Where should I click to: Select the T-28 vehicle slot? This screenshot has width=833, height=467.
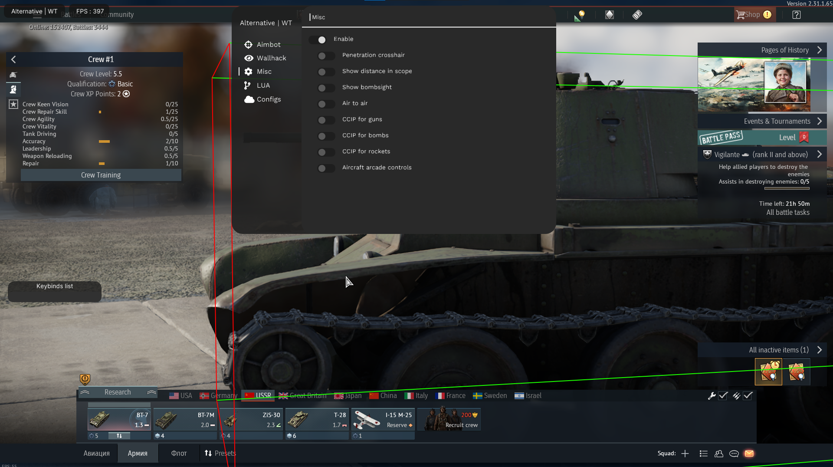317,419
